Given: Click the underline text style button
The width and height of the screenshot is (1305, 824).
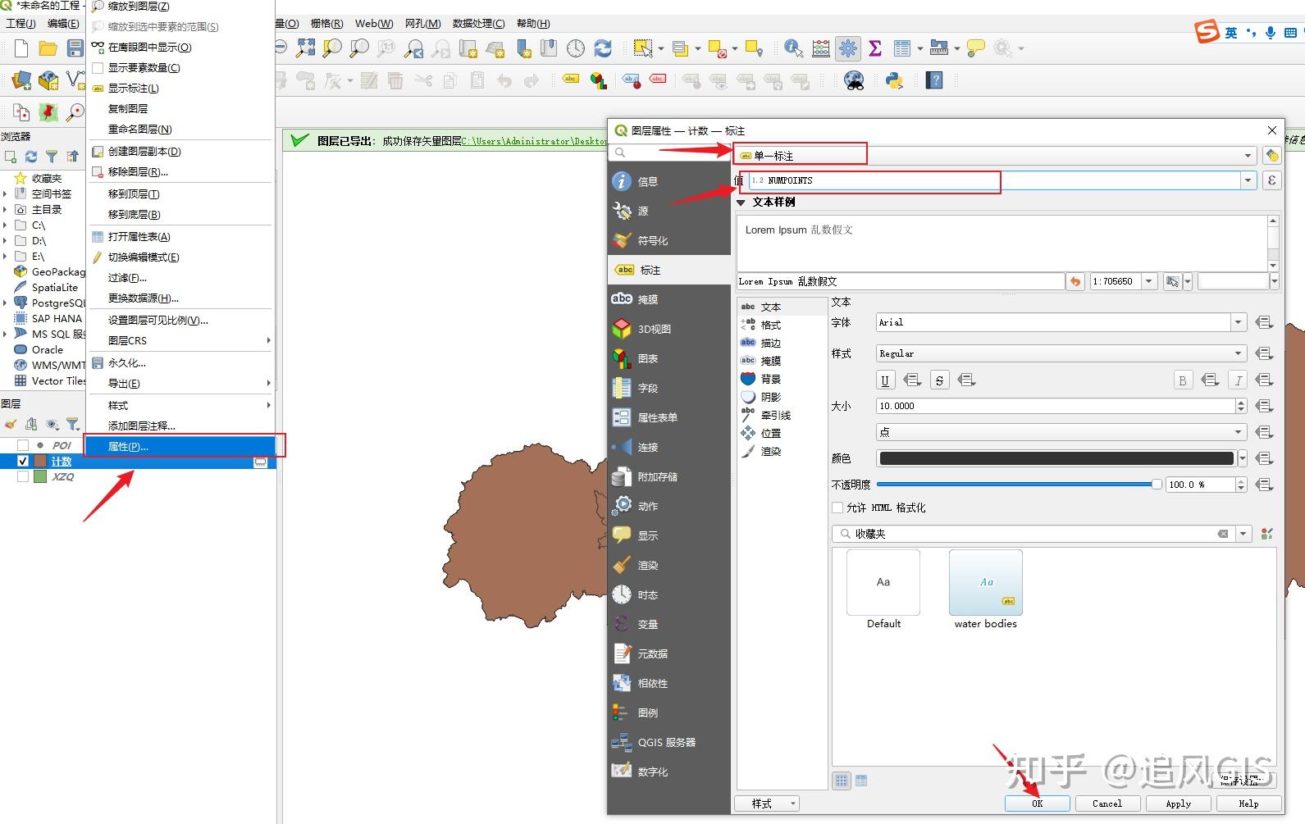Looking at the screenshot, I should (885, 380).
